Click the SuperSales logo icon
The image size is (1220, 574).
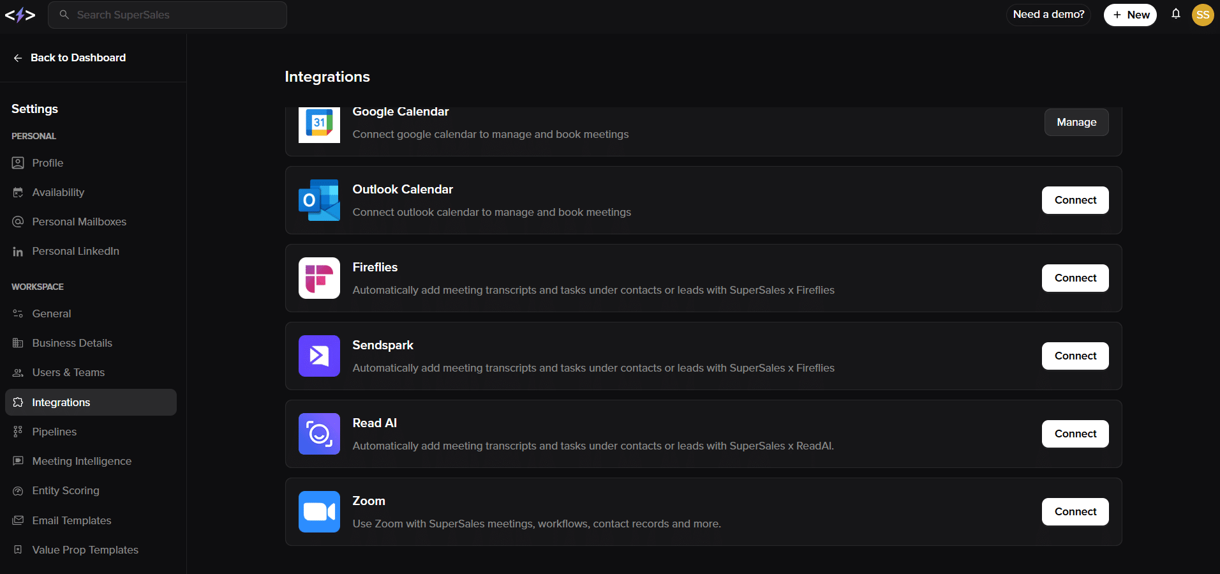(20, 15)
